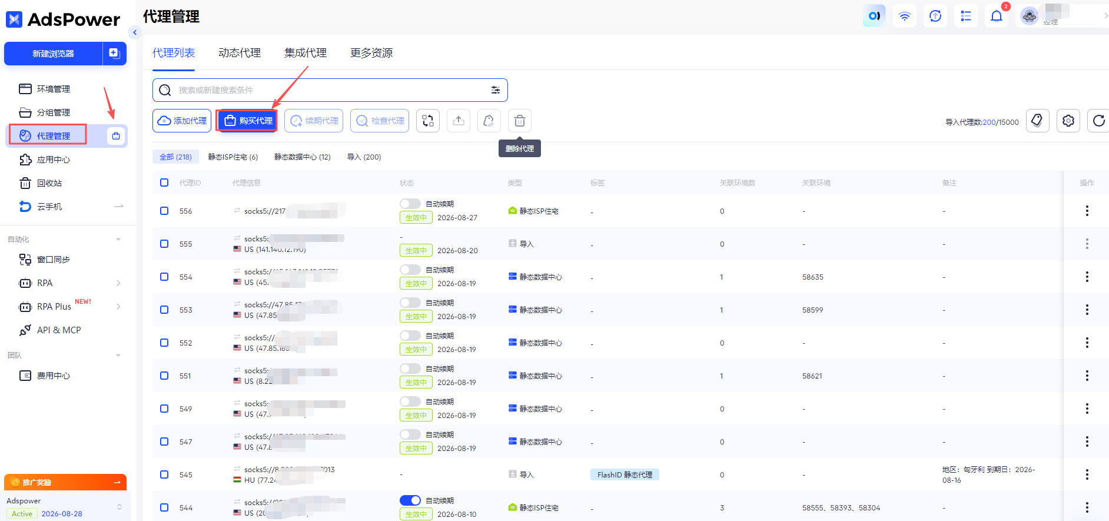Expand the RPA Plus submenu
The width and height of the screenshot is (1109, 521).
tap(118, 307)
